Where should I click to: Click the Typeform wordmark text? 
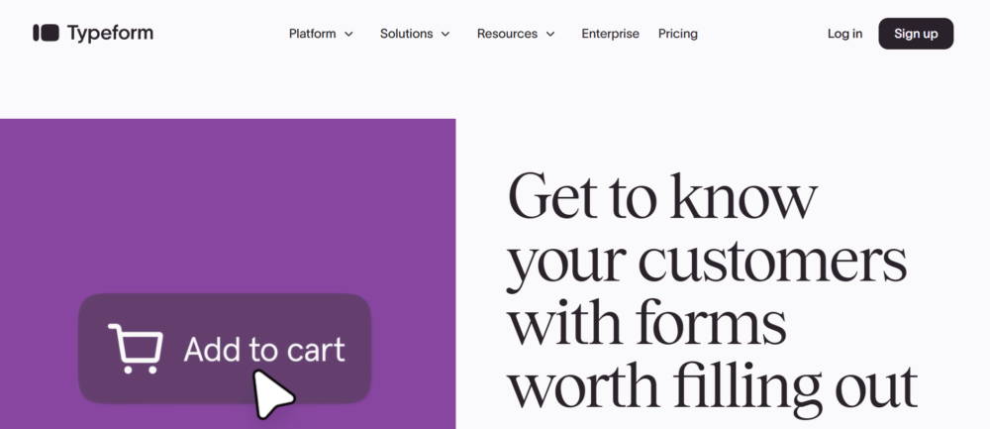pyautogui.click(x=110, y=34)
